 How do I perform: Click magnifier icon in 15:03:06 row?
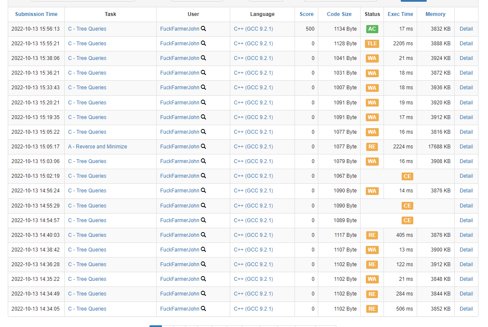click(x=203, y=161)
